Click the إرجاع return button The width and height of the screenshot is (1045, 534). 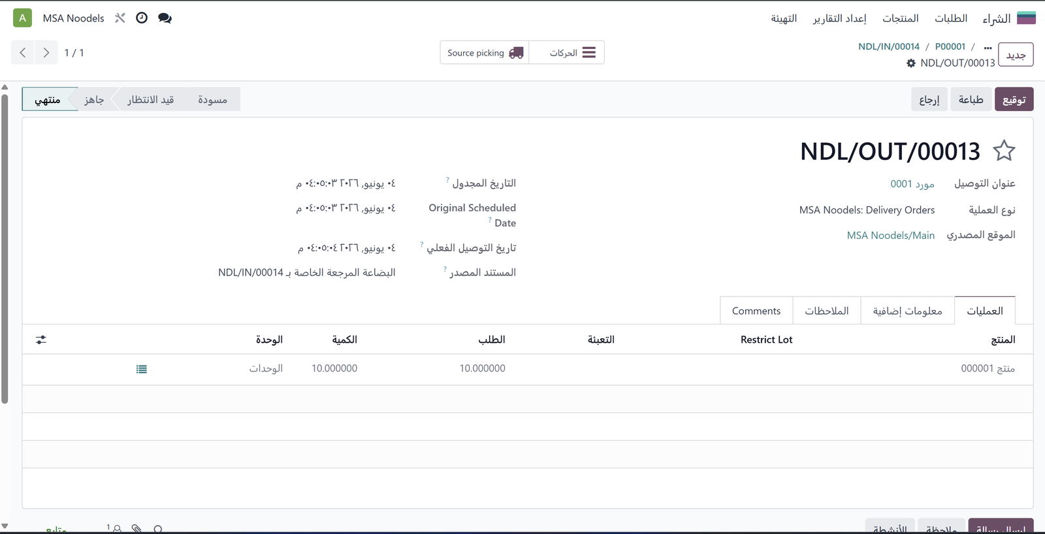point(929,99)
